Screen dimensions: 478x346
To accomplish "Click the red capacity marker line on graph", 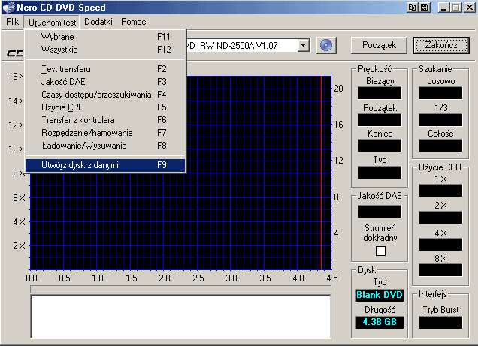I will point(321,173).
